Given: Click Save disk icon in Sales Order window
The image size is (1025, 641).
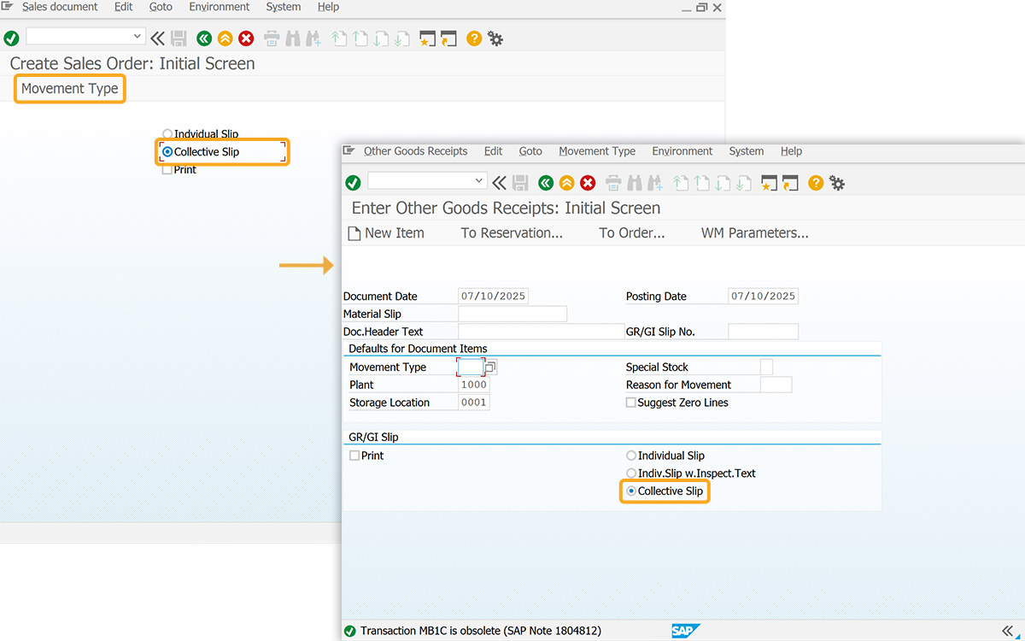Looking at the screenshot, I should coord(179,38).
